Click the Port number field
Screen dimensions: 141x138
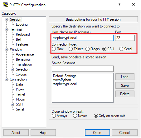click(125, 38)
